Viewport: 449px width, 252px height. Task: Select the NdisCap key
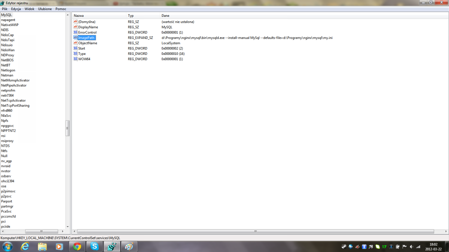(7, 35)
